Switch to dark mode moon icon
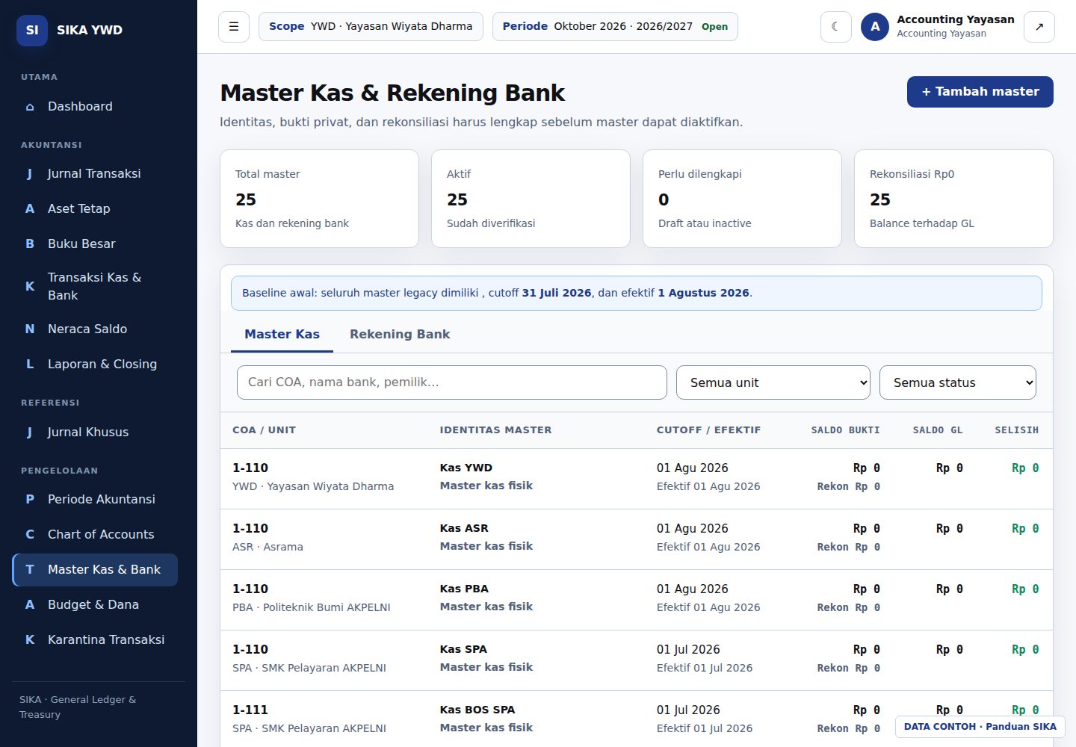Viewport: 1076px width, 747px height. pos(836,27)
